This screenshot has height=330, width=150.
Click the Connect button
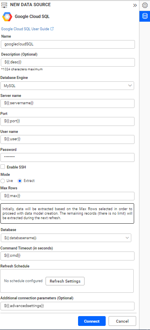click(92, 321)
